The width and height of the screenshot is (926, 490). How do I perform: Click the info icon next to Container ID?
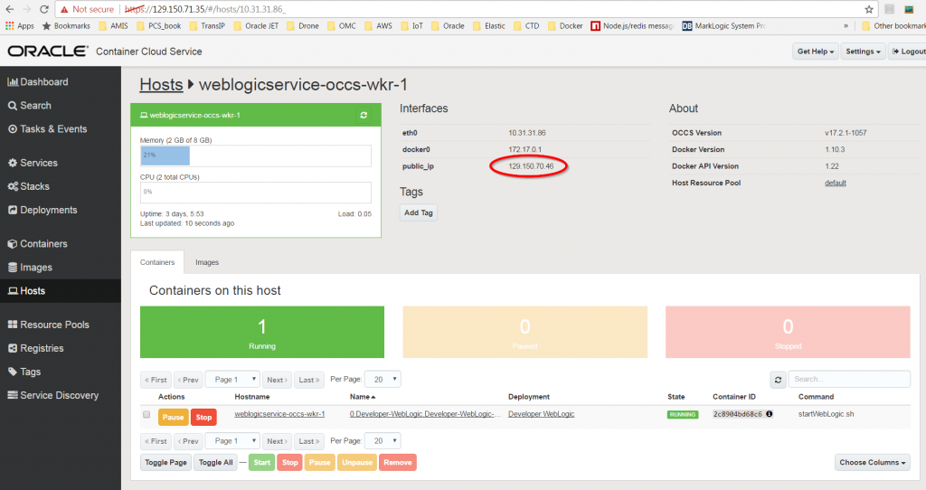click(x=770, y=414)
